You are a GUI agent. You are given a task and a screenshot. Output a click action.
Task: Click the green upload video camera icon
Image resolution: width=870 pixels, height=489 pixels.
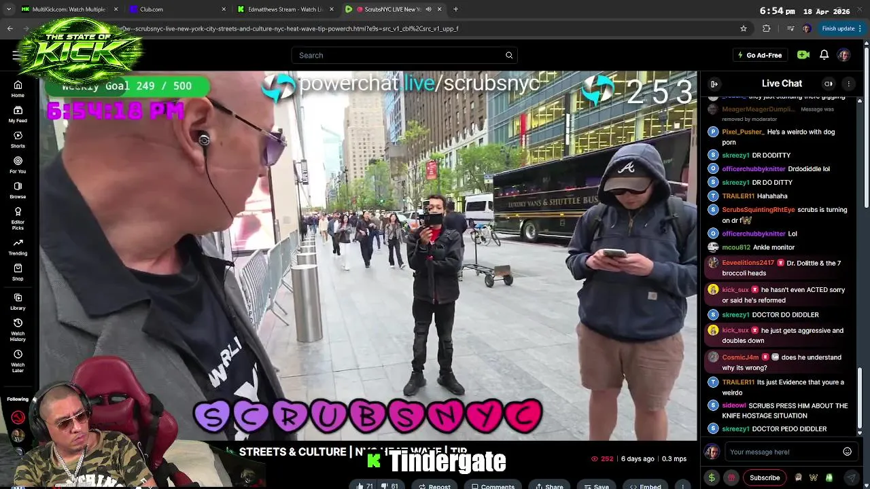803,55
